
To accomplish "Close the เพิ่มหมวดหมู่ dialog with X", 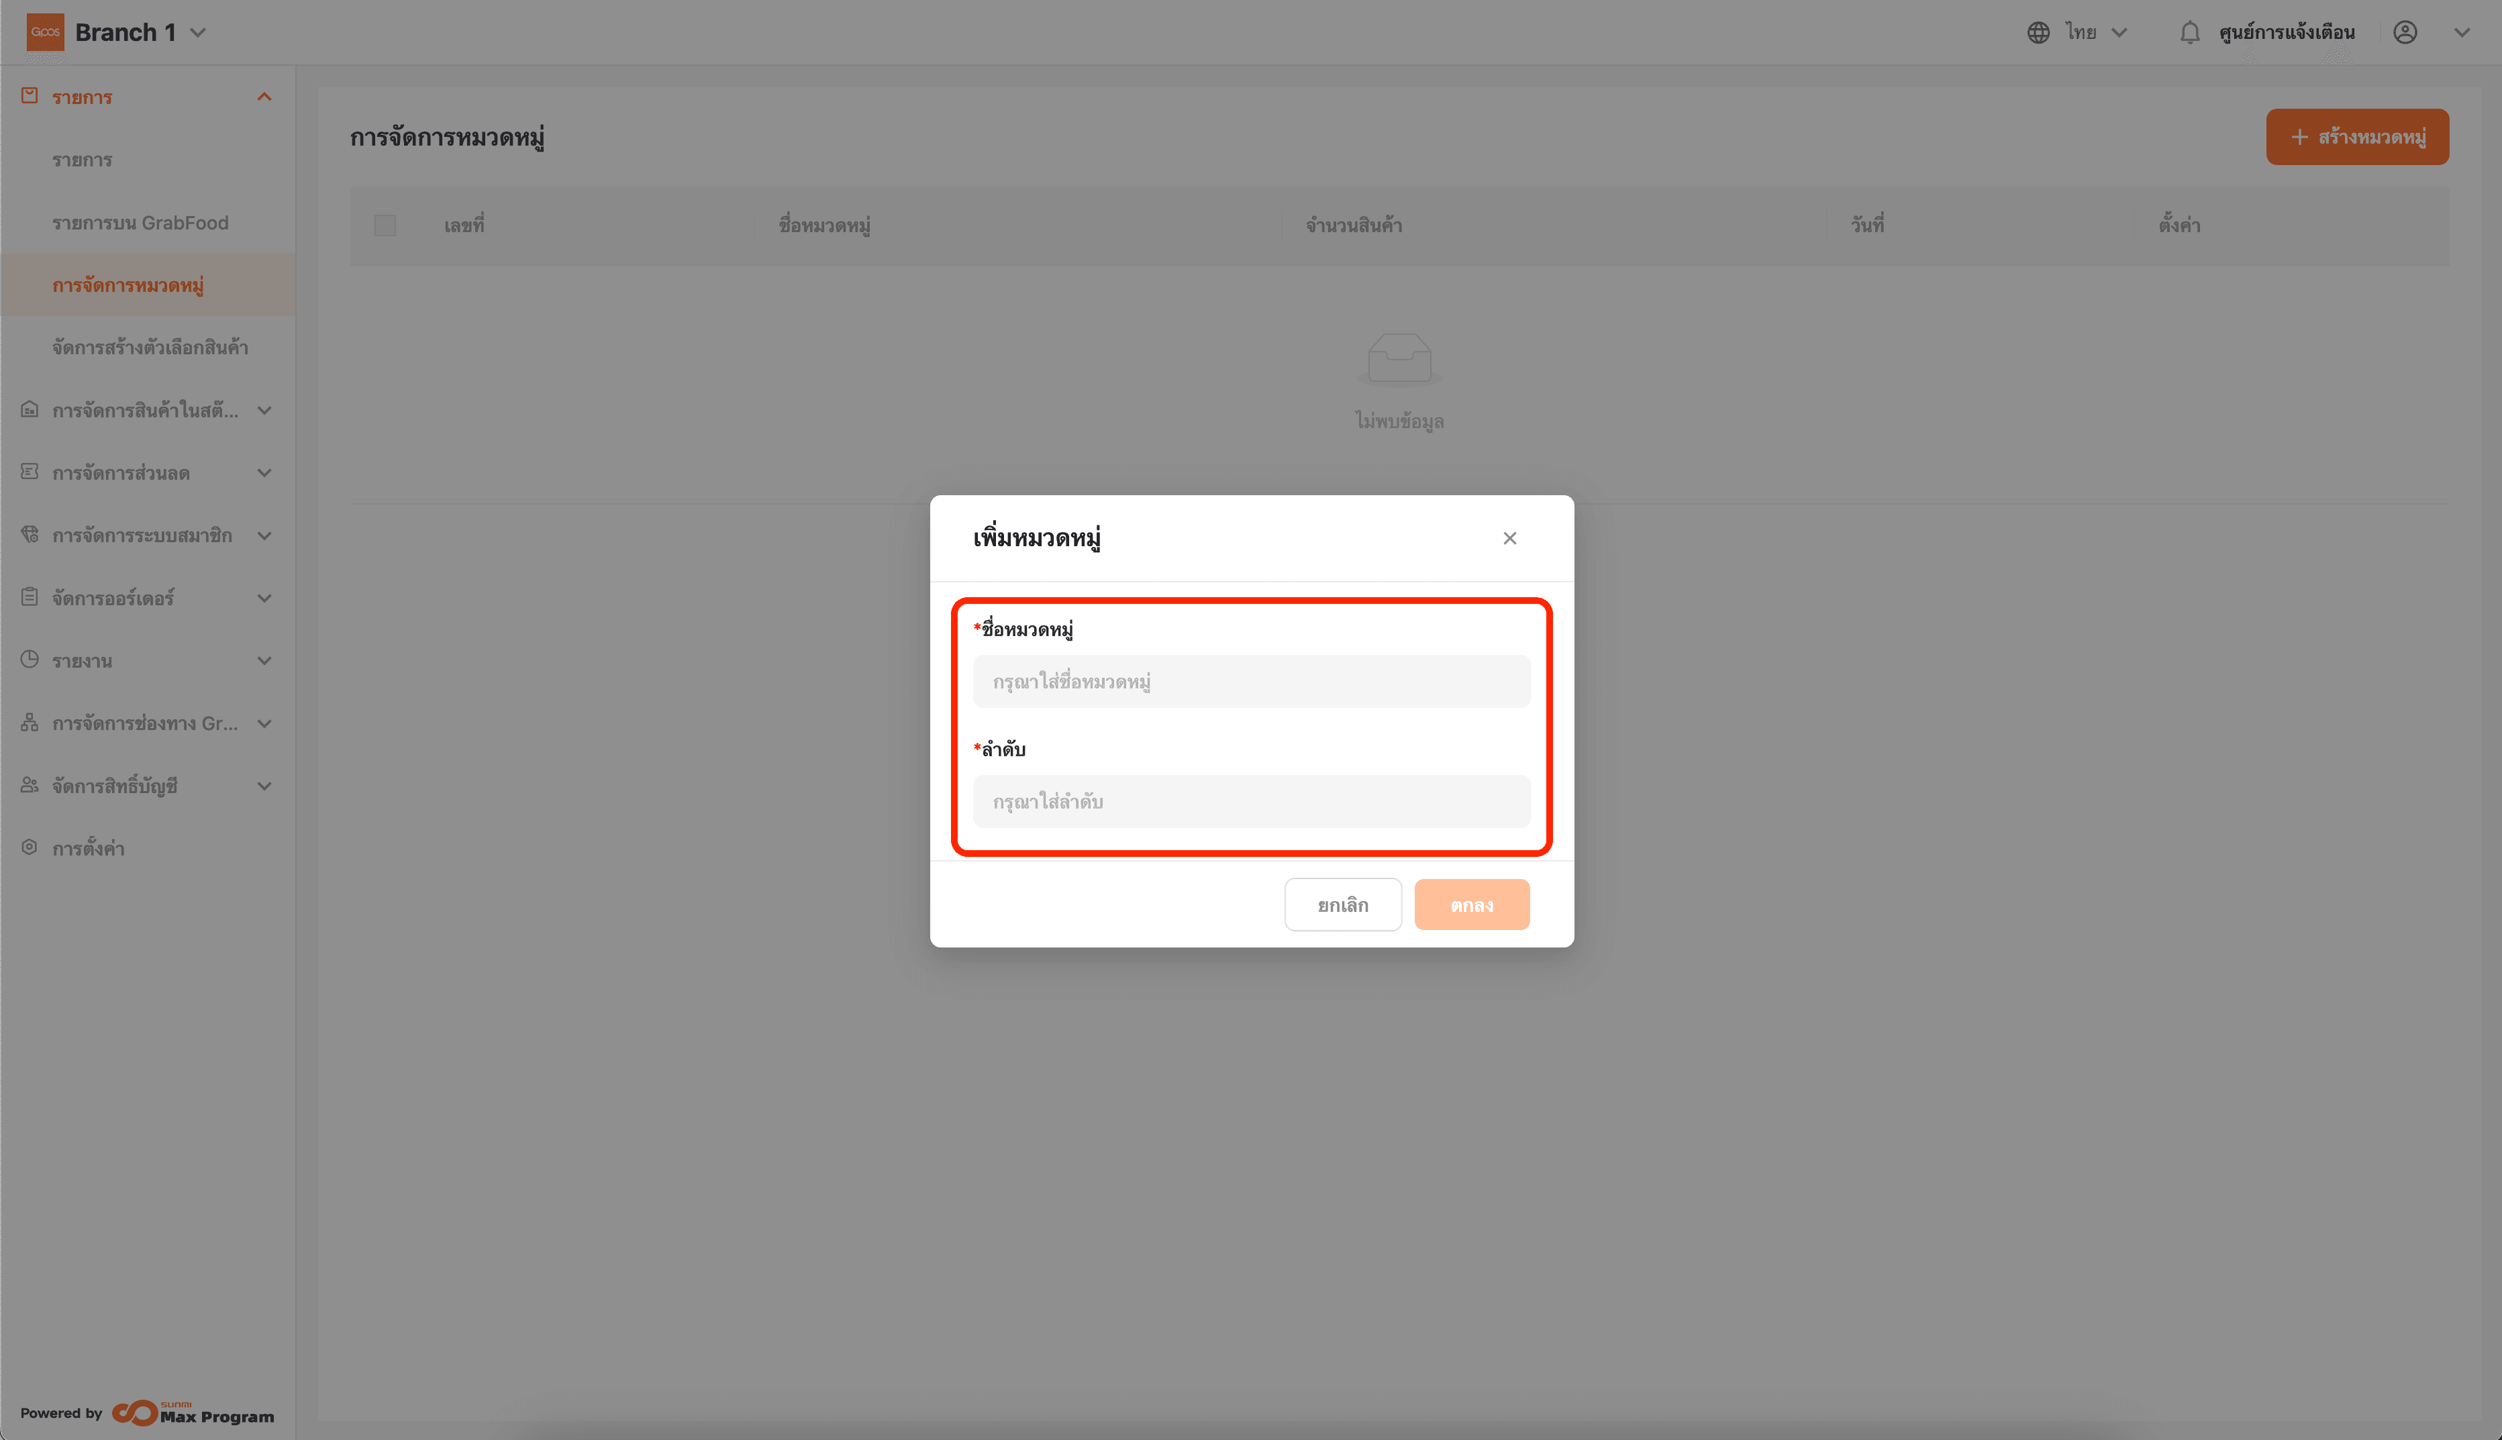I will 1509,538.
